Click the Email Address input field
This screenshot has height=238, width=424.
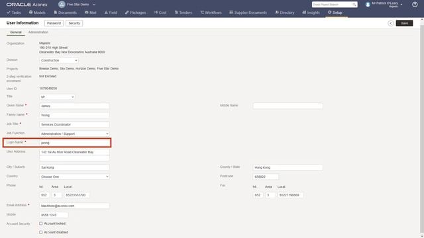click(74, 206)
